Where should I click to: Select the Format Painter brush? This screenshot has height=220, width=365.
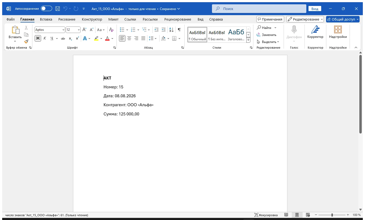point(26,41)
